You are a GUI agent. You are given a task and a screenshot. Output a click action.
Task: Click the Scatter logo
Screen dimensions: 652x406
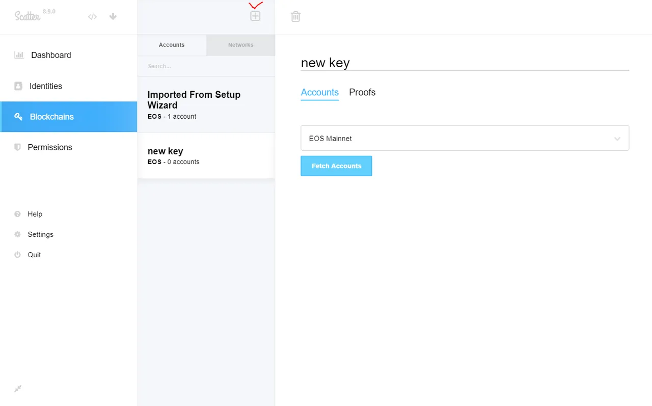click(x=28, y=16)
